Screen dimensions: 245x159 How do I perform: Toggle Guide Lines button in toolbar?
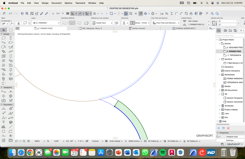(72, 14)
